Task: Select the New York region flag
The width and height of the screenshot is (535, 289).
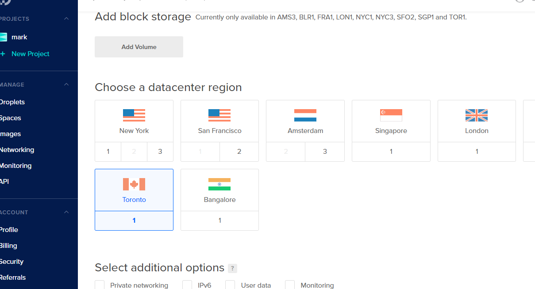Action: point(134,115)
